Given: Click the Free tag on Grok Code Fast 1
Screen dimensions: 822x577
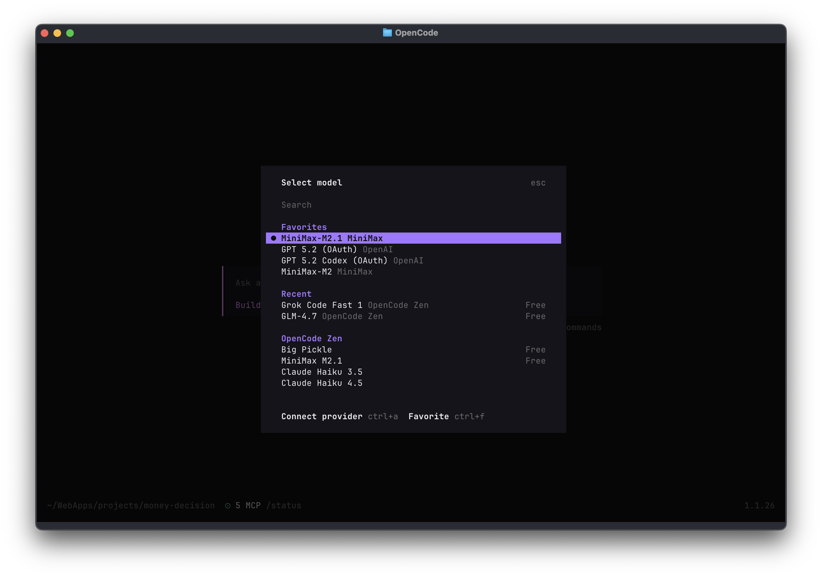Looking at the screenshot, I should [x=535, y=305].
